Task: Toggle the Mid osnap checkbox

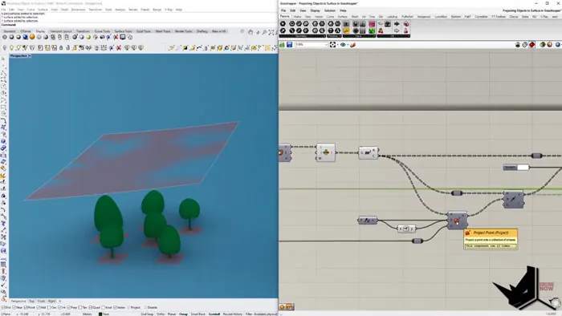Action: click(39, 307)
